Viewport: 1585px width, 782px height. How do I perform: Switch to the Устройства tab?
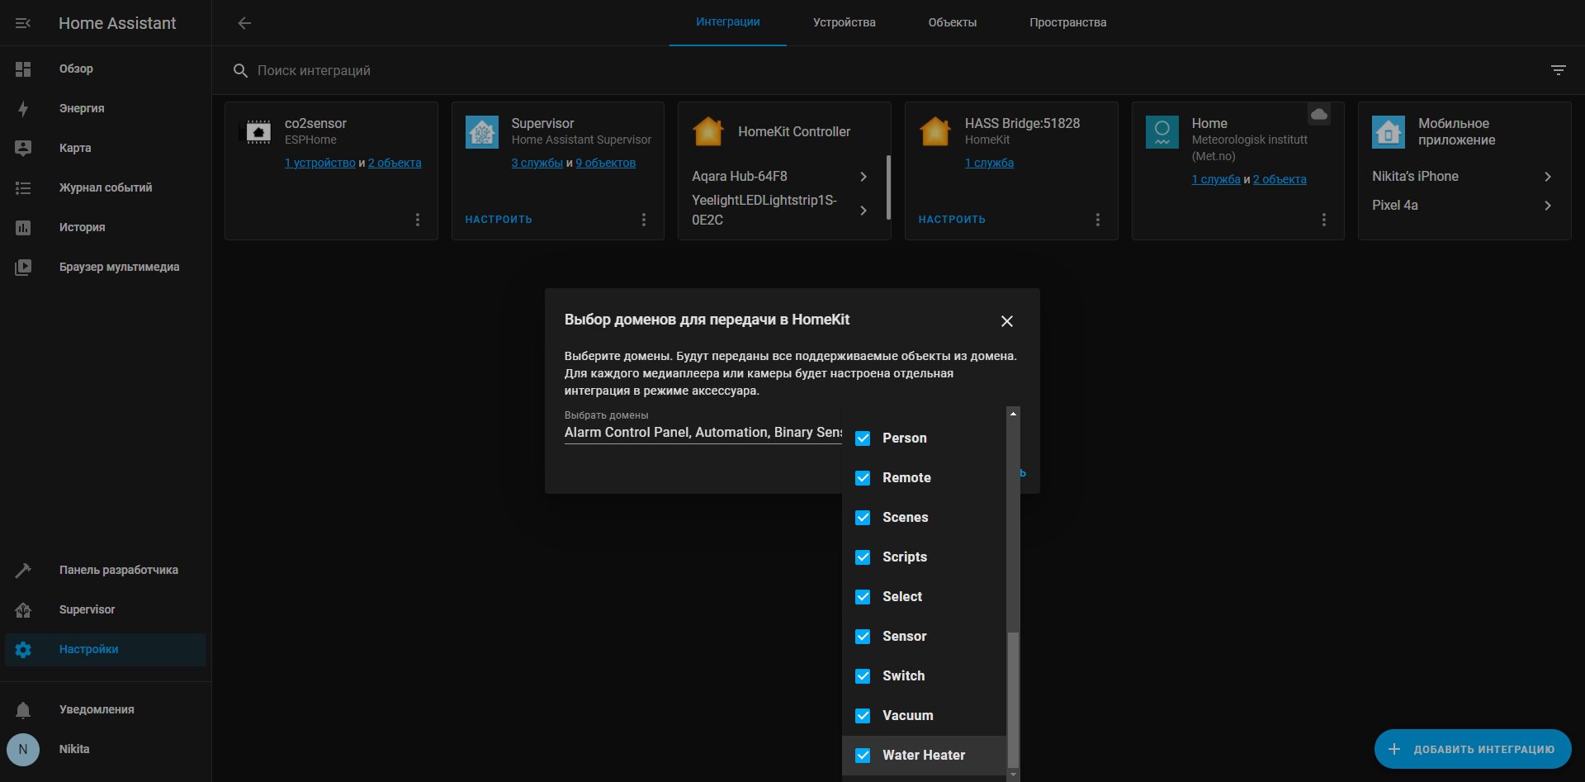(844, 22)
